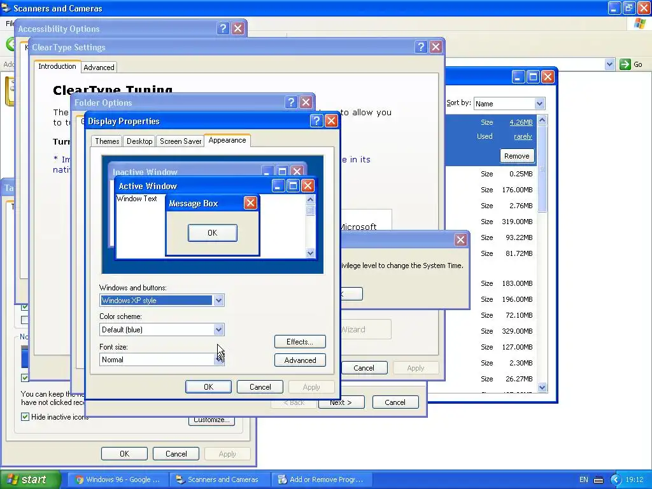Click the Active Window maximize icon in preview
This screenshot has height=489, width=652.
(x=293, y=185)
